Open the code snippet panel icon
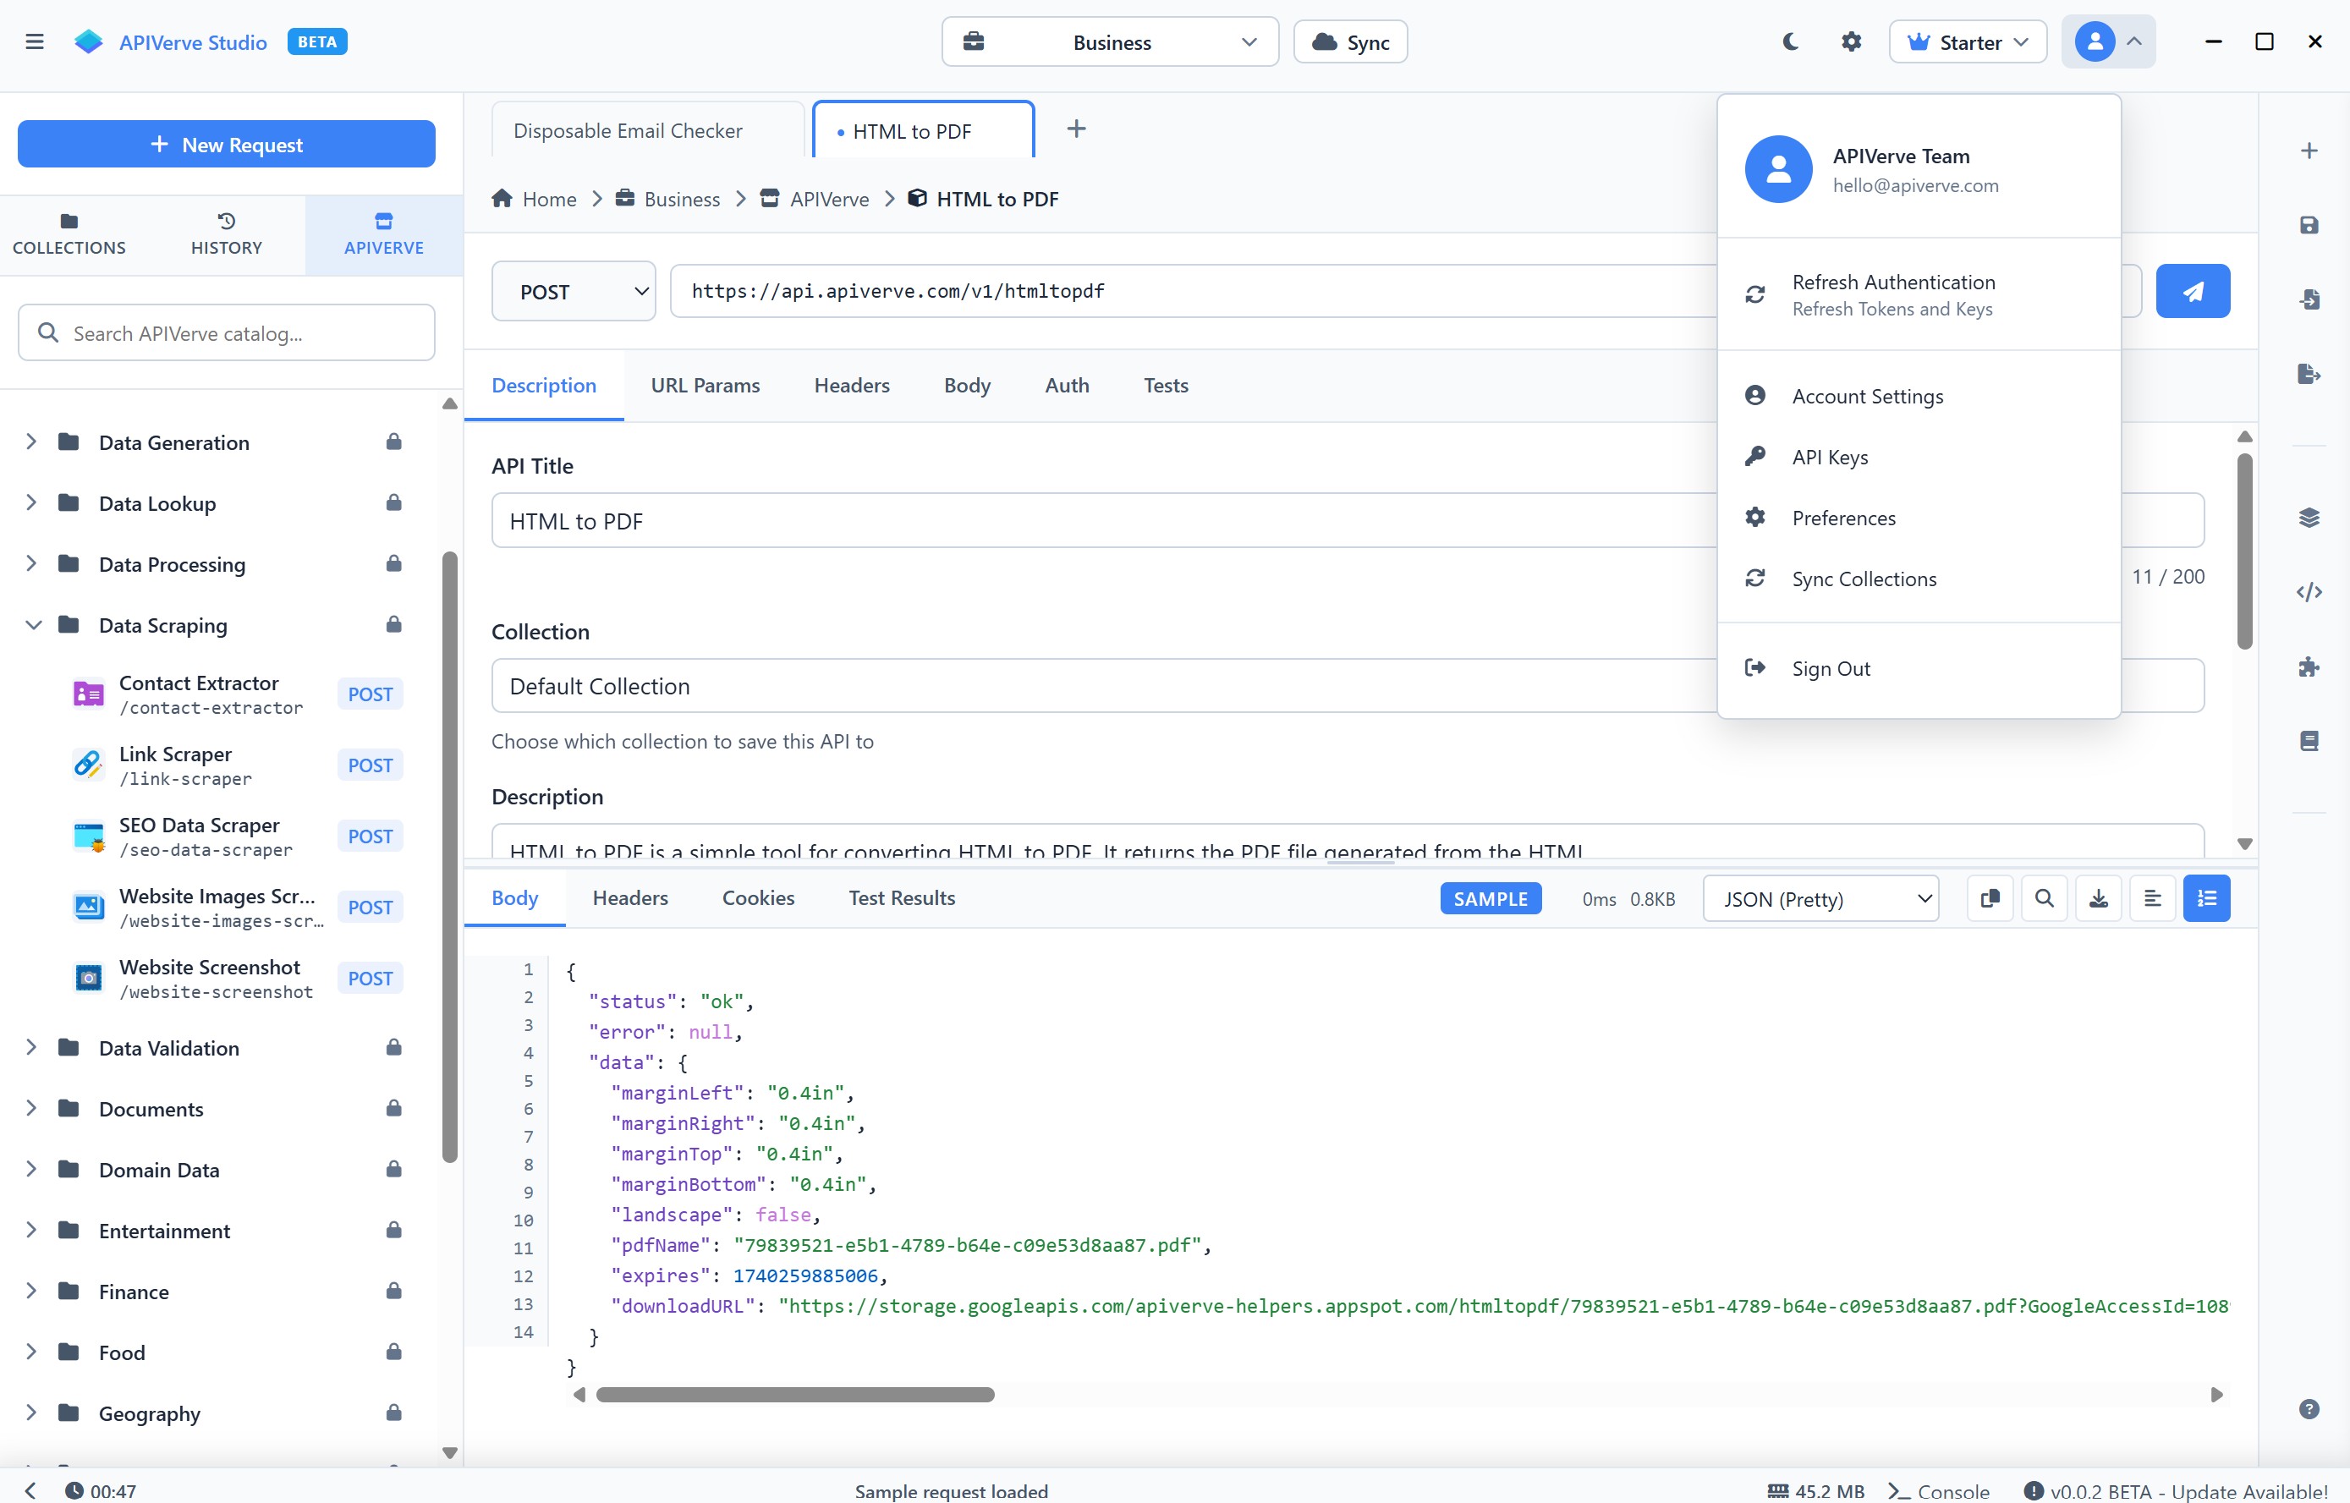Image resolution: width=2350 pixels, height=1503 pixels. click(x=2308, y=592)
